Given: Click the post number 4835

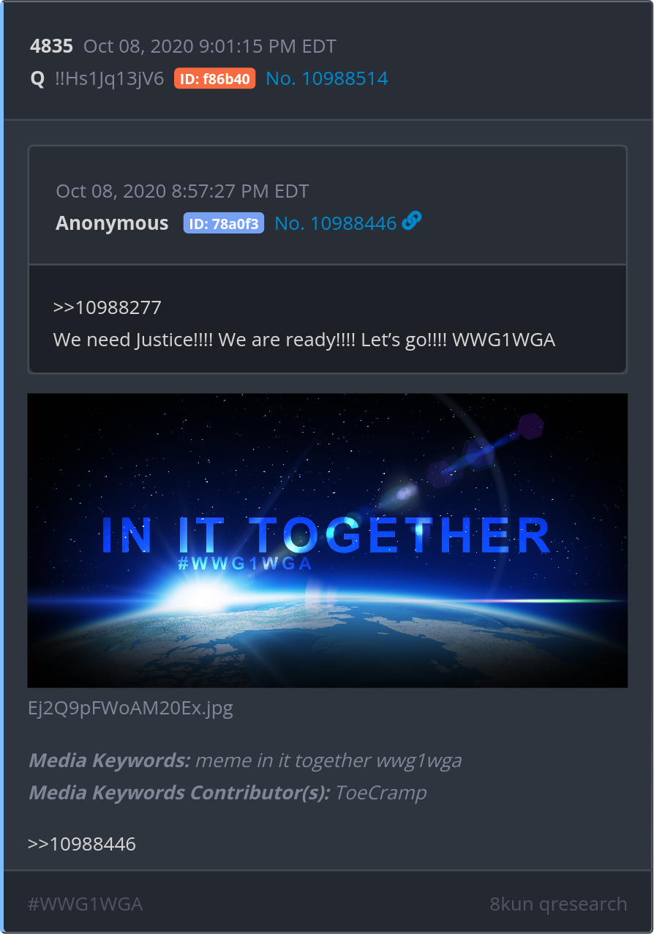Looking at the screenshot, I should tap(51, 46).
